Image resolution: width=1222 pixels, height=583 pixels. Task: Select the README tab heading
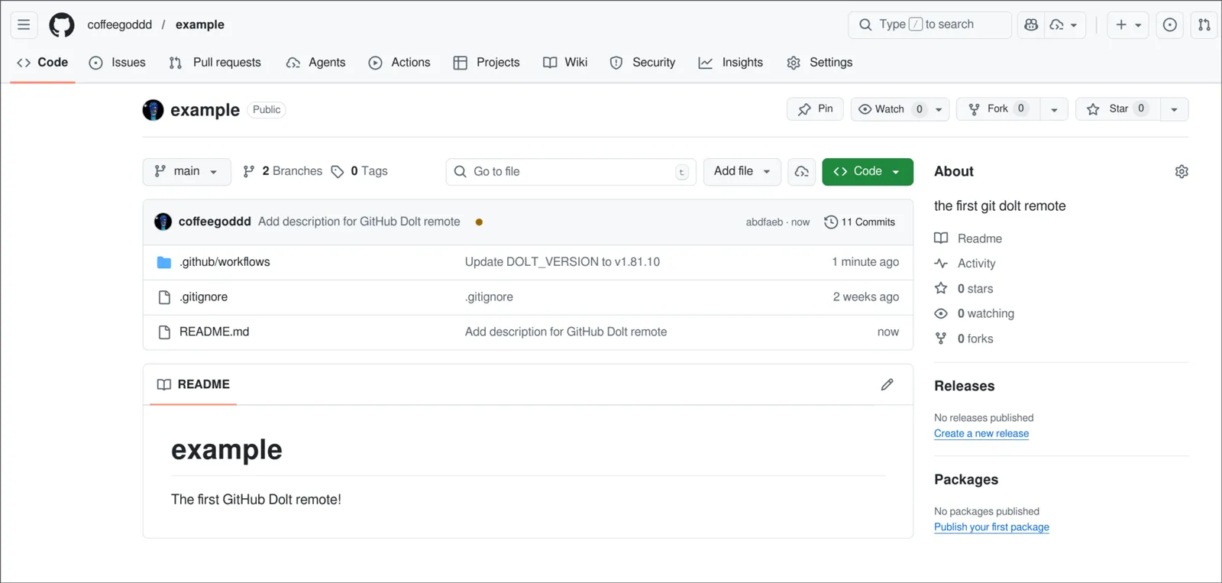tap(193, 384)
